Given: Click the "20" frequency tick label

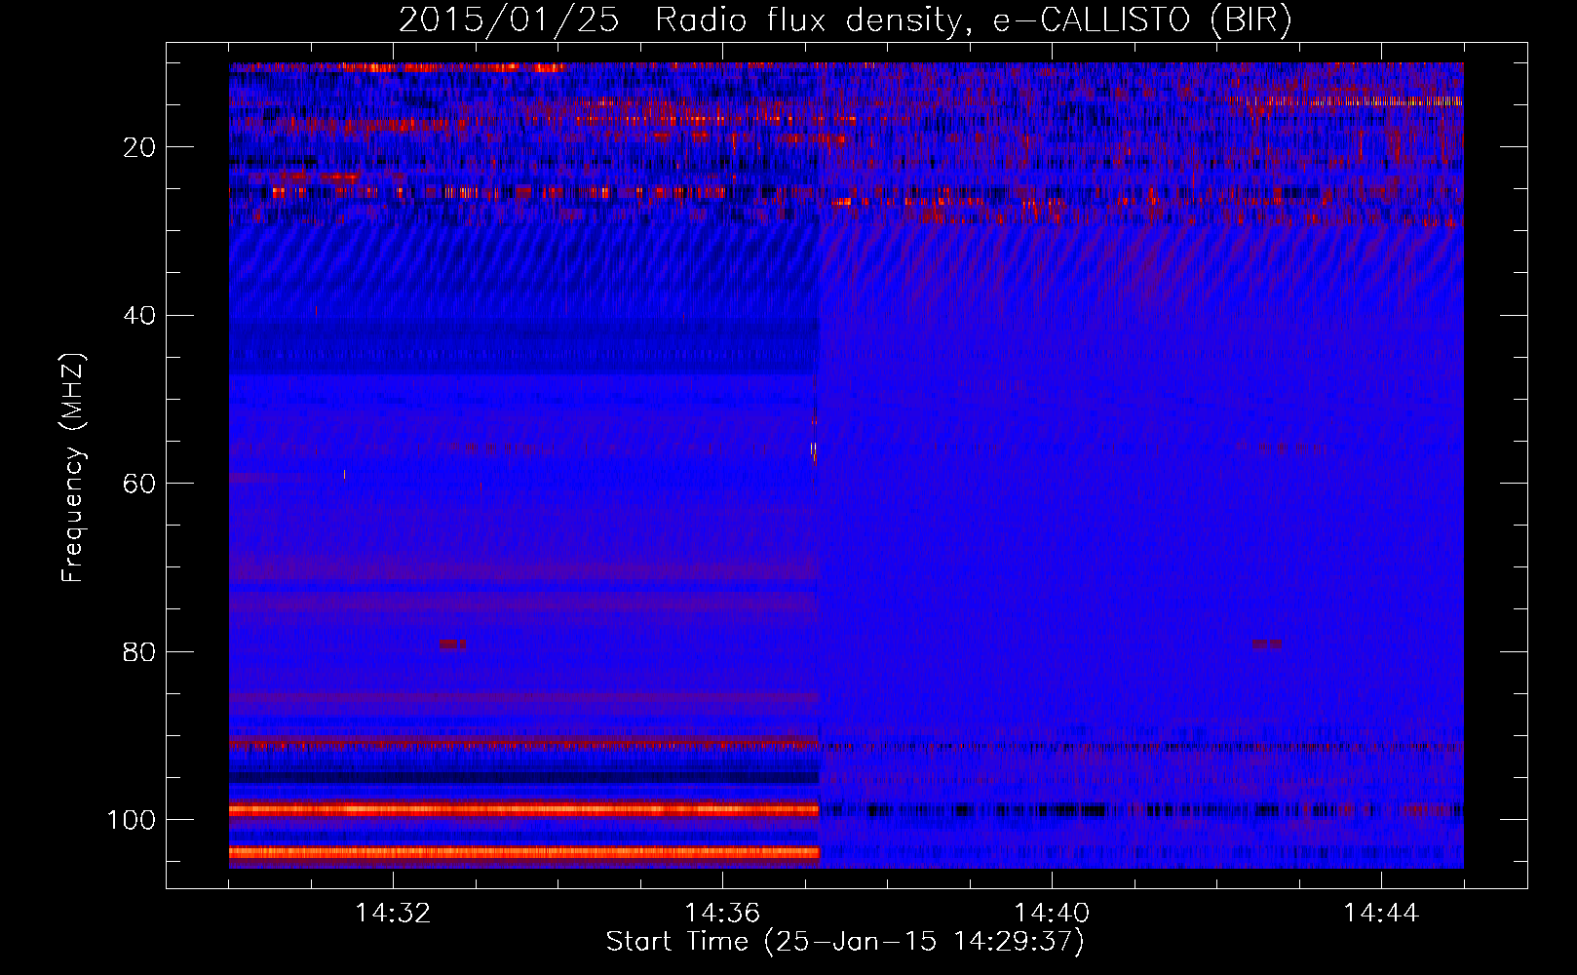Looking at the screenshot, I should [140, 147].
